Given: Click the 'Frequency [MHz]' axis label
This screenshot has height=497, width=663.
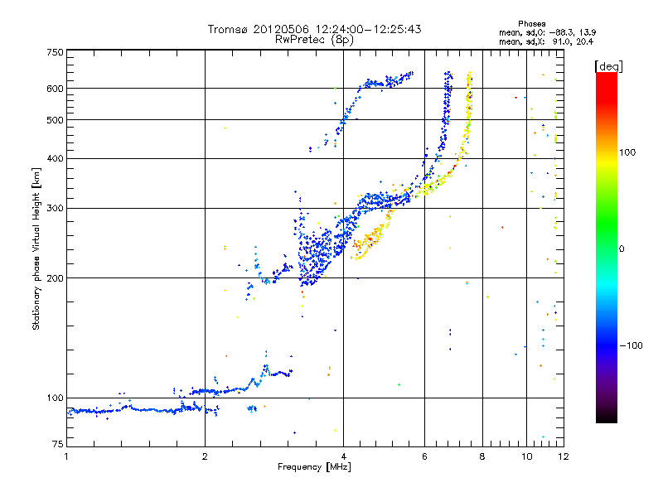Looking at the screenshot, I should tap(314, 467).
